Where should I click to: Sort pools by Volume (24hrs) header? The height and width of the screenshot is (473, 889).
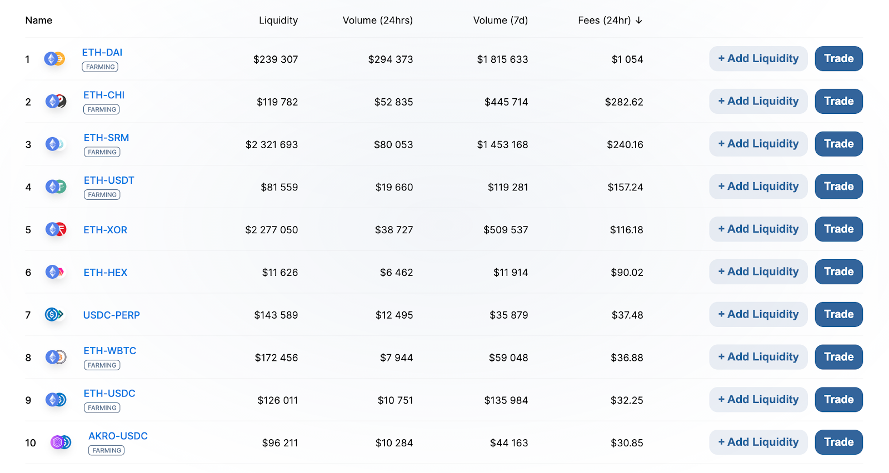pyautogui.click(x=377, y=21)
